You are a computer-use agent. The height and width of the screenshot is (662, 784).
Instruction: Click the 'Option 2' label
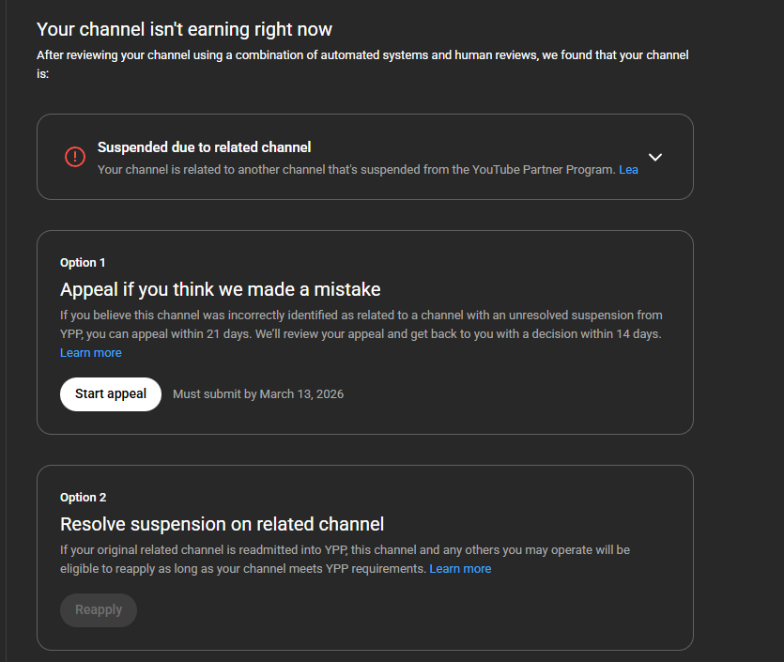tap(83, 498)
